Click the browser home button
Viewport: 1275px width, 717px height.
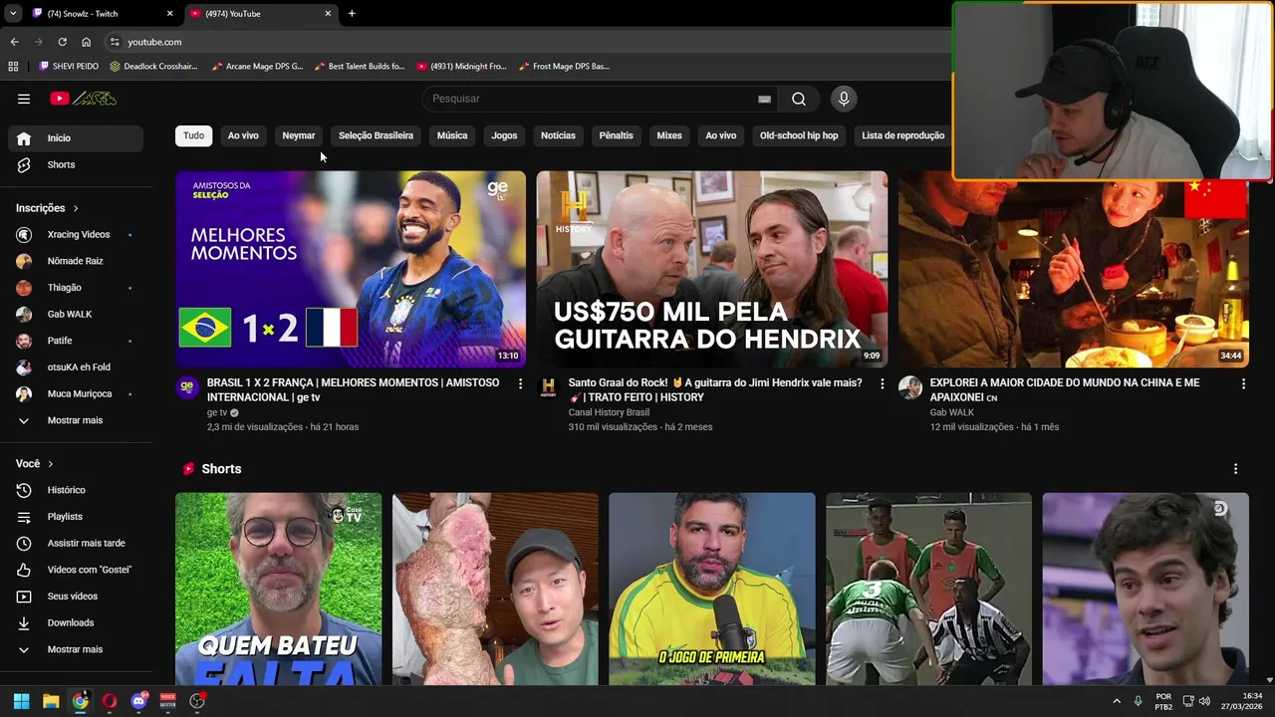(x=87, y=42)
